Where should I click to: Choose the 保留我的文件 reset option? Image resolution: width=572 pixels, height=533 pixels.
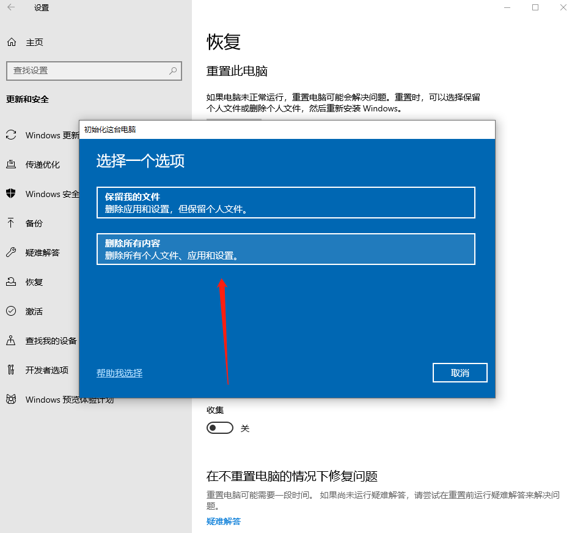point(285,202)
